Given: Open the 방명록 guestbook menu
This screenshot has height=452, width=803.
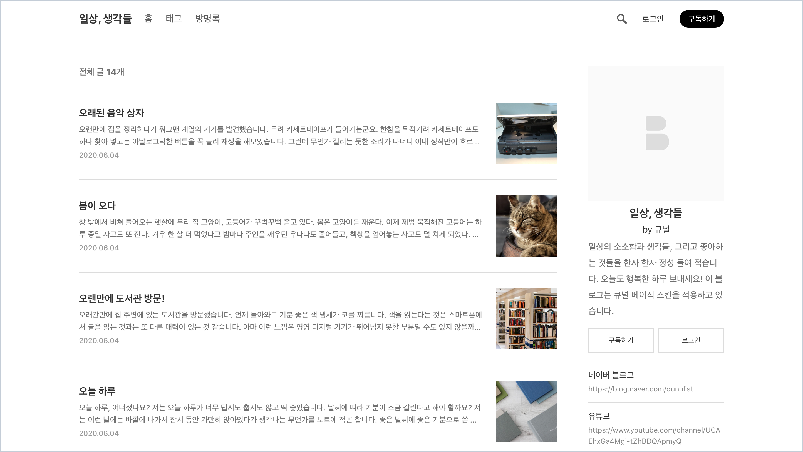Looking at the screenshot, I should [208, 18].
